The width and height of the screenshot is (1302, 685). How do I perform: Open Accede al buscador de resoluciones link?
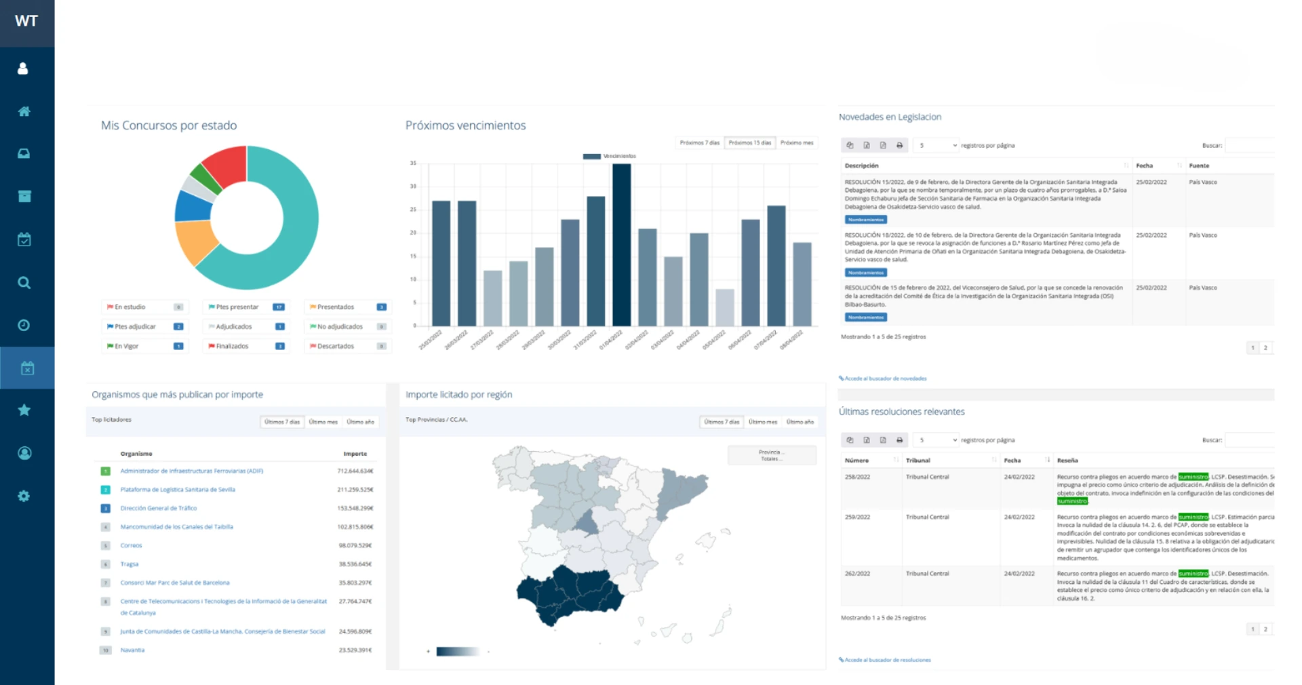pos(885,660)
